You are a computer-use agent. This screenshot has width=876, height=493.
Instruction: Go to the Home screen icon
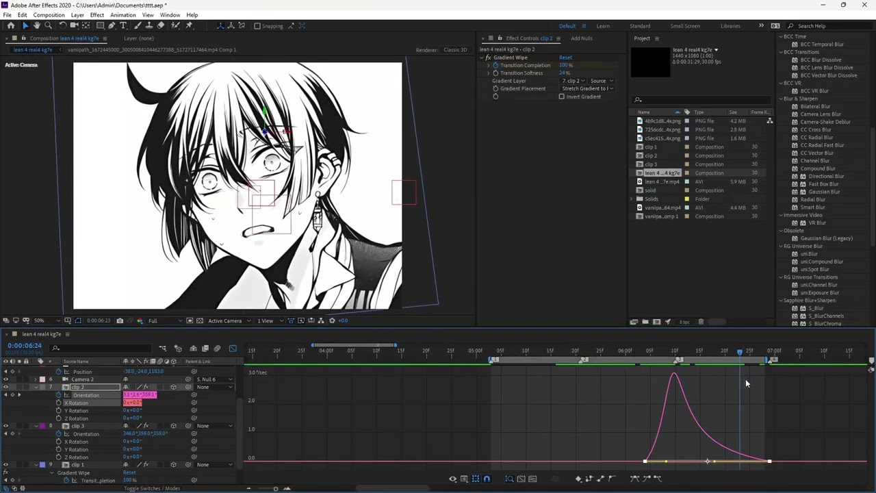click(11, 25)
